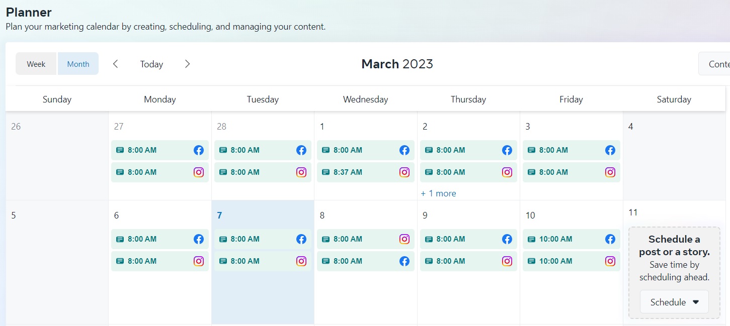Click the post icon on Monday 27 Facebook entry
This screenshot has height=326, width=730.
(x=120, y=150)
